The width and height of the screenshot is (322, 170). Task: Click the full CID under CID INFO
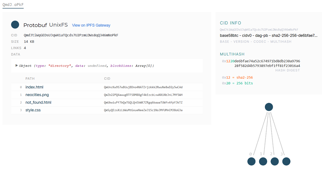pyautogui.click(x=259, y=29)
